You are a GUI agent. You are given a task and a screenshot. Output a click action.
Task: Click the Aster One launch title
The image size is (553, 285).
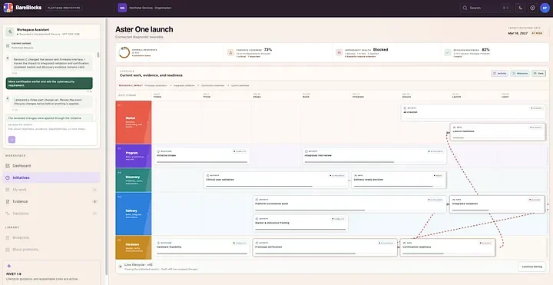(x=144, y=29)
